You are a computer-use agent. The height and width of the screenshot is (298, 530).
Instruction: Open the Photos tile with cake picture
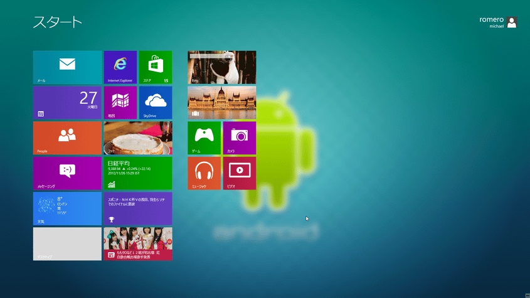138,138
